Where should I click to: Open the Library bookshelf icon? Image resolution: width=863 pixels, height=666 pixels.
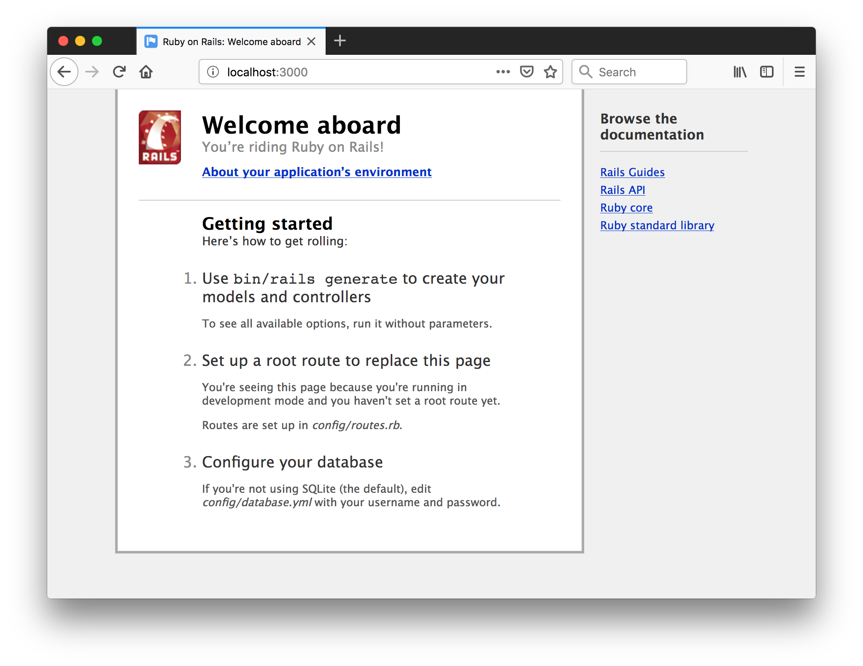[x=740, y=72]
